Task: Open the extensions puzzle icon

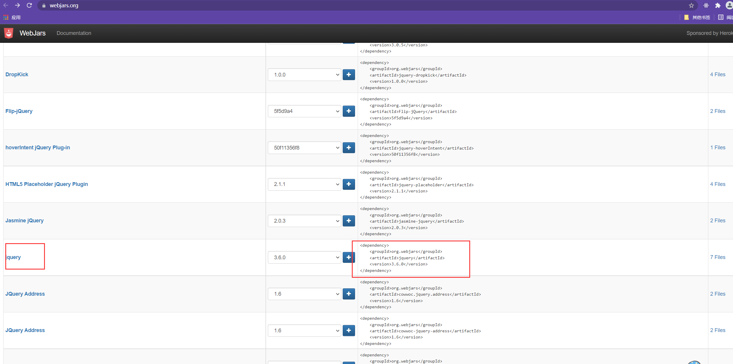Action: pos(718,6)
